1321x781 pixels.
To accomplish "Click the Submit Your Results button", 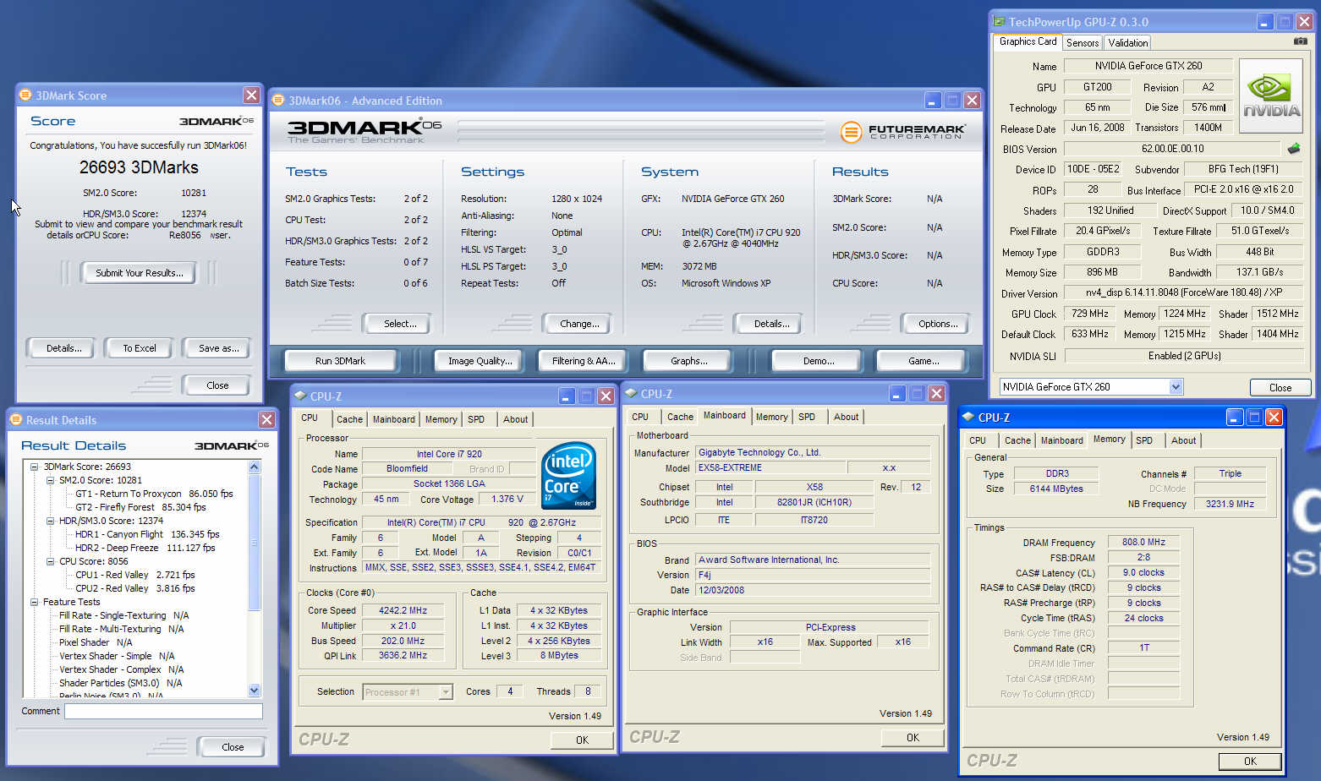I will pyautogui.click(x=139, y=273).
